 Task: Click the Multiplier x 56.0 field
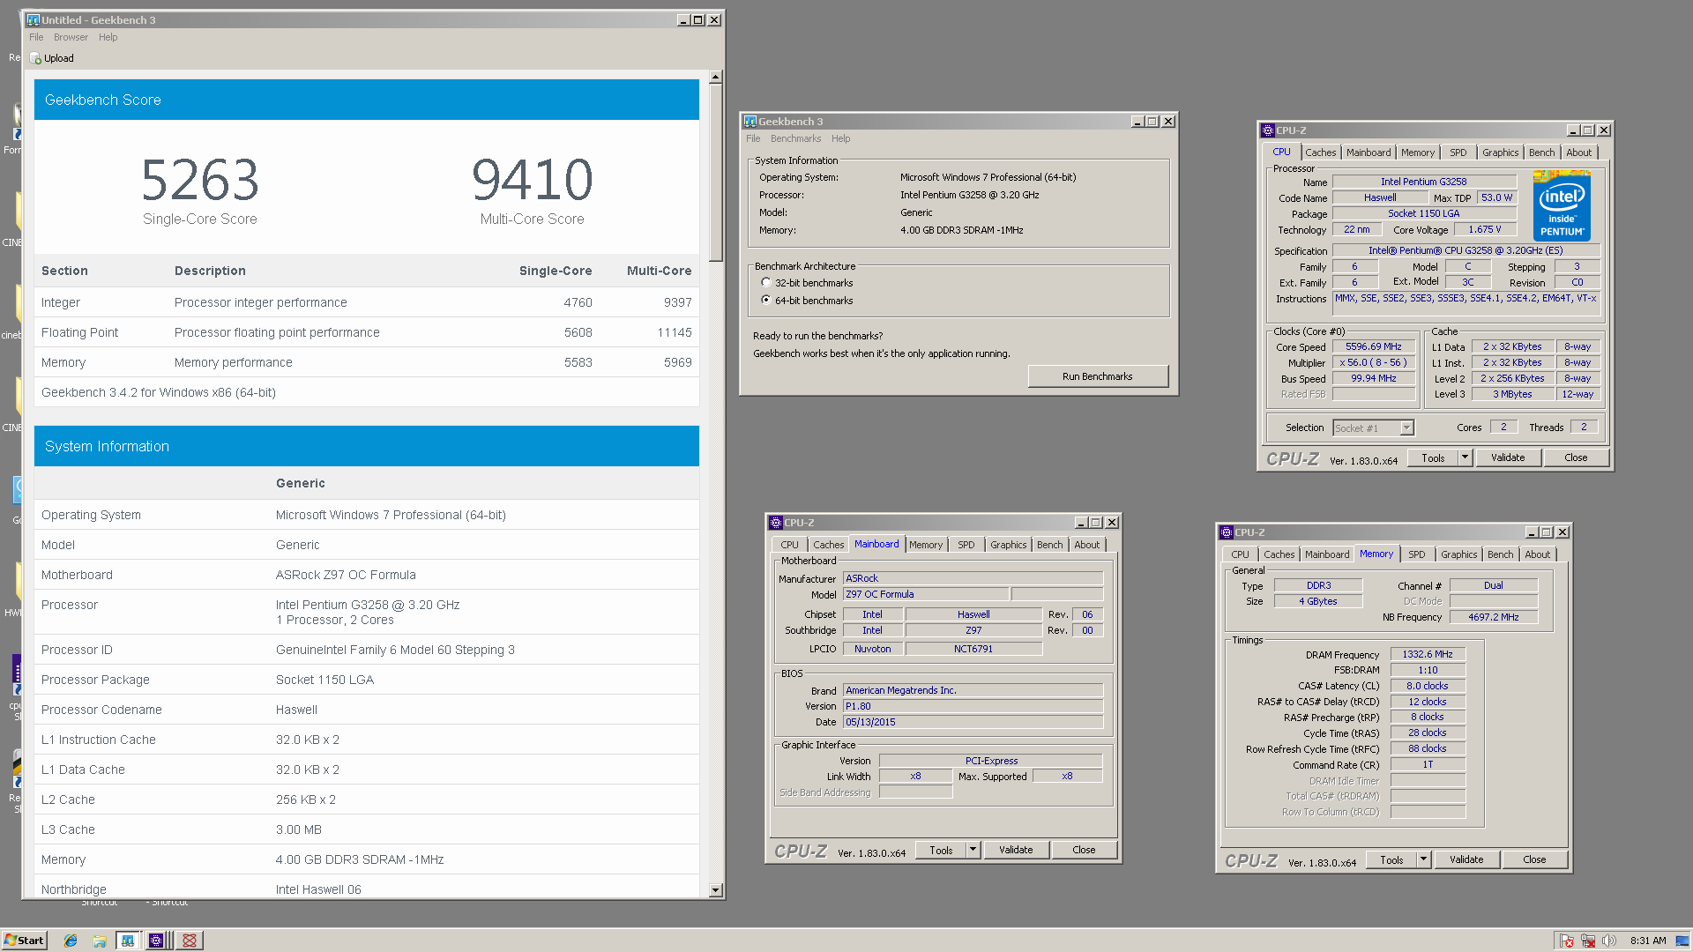point(1373,363)
